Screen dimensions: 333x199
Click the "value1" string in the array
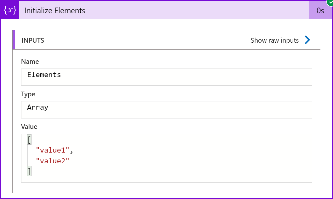(52, 150)
